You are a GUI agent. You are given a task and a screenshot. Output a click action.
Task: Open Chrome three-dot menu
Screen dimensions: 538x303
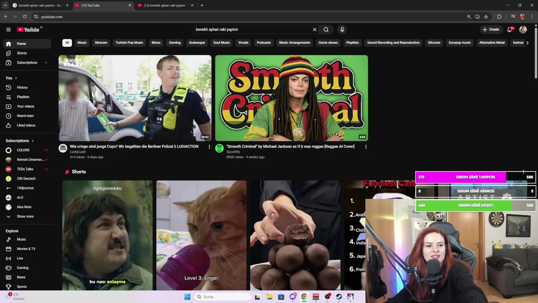[532, 17]
